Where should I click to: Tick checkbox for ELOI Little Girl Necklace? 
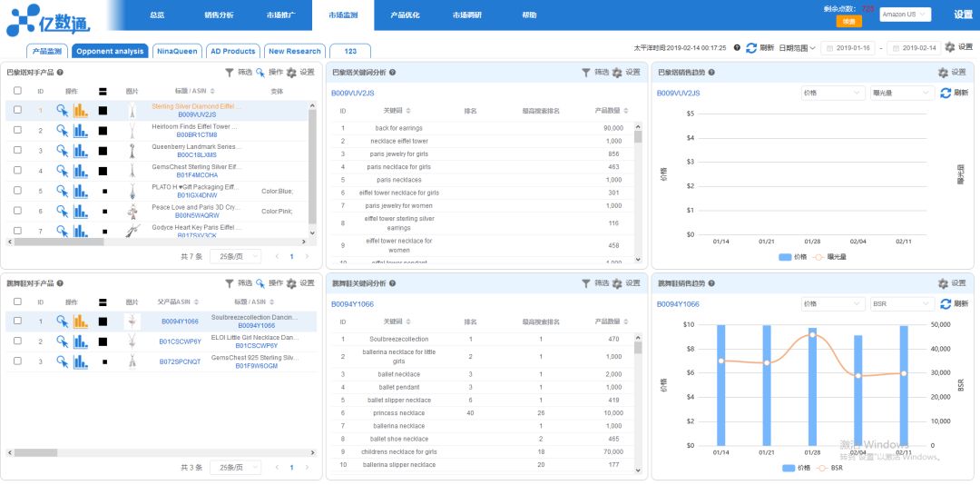[x=17, y=341]
